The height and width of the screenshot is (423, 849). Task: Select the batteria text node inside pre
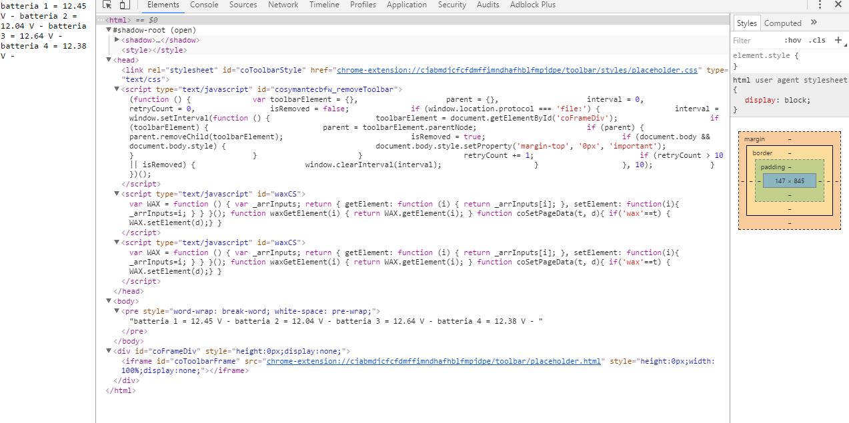pos(336,321)
